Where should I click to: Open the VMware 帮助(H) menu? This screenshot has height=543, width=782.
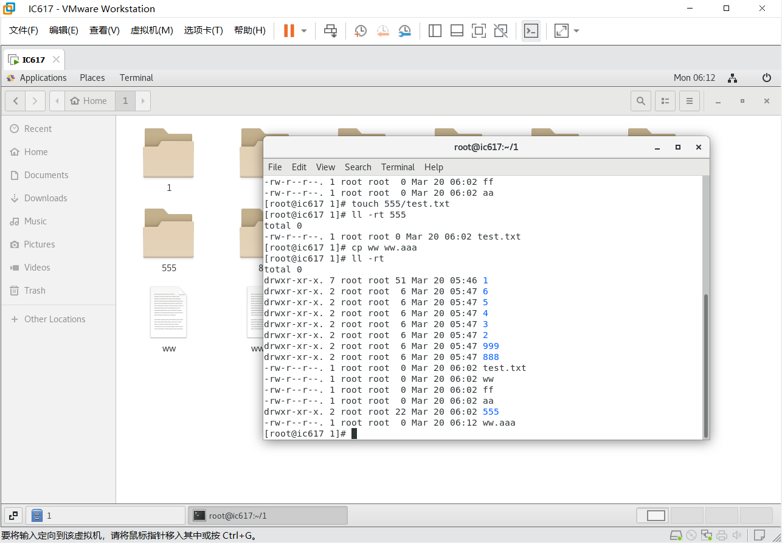click(x=250, y=30)
